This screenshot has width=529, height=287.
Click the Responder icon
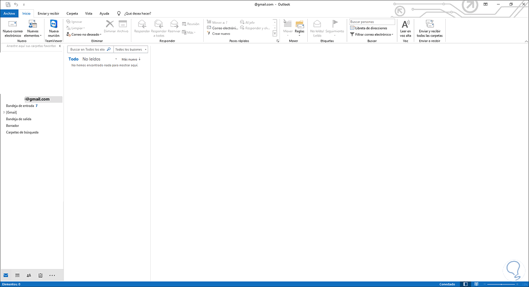click(142, 24)
